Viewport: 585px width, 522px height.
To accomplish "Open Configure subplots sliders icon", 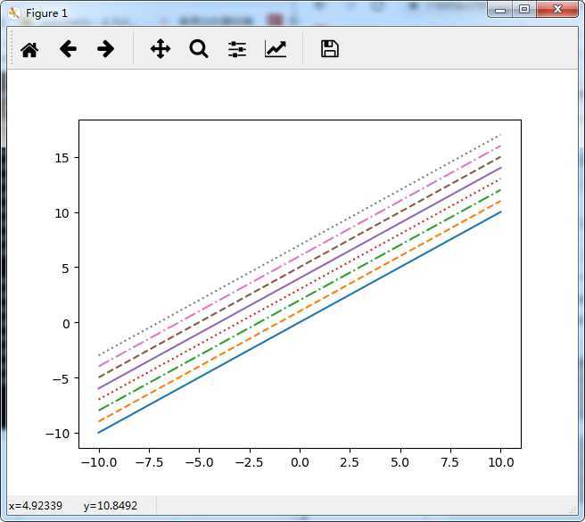I will tap(237, 49).
